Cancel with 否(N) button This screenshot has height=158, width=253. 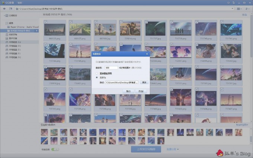click(x=141, y=91)
